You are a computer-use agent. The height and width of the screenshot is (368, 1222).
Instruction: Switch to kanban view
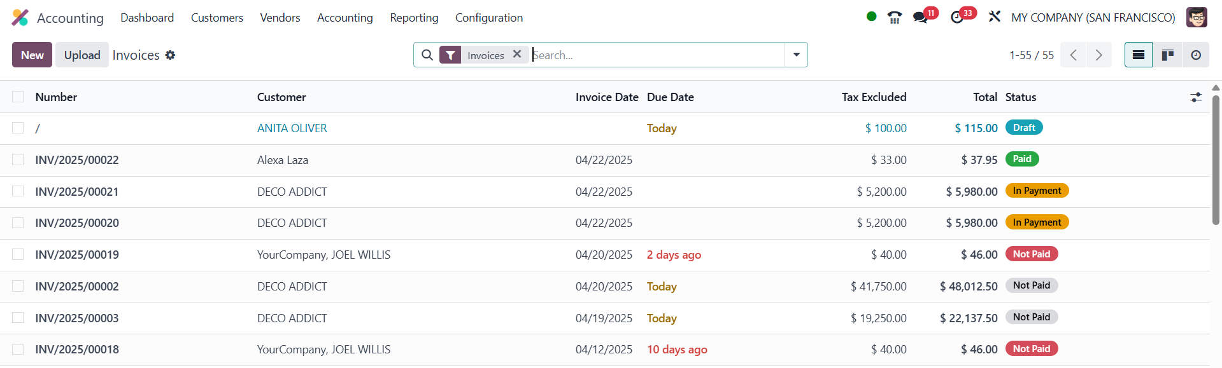click(x=1167, y=55)
